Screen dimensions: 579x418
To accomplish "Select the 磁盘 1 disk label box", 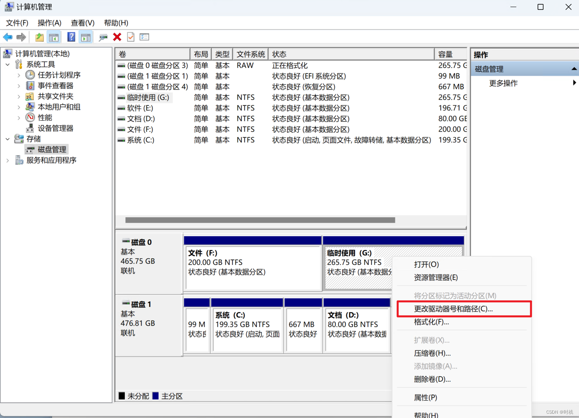I will [149, 325].
